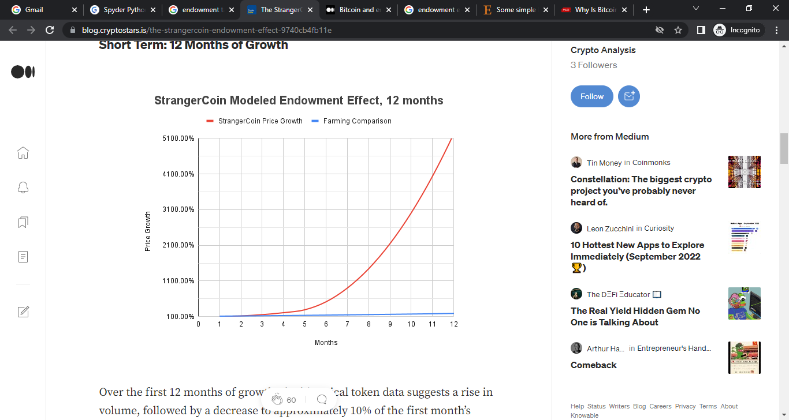Image resolution: width=789 pixels, height=420 pixels.
Task: Click the page vertical scrollbar thumb
Action: [784, 149]
